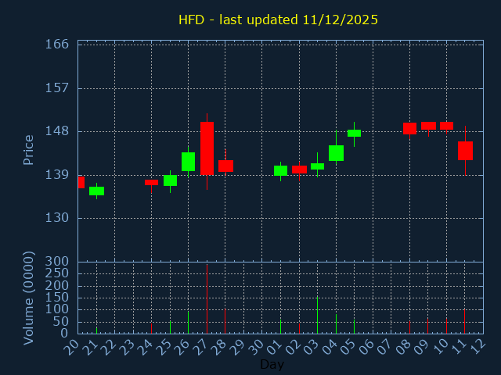Select the green volume bar on day 01

280,326
